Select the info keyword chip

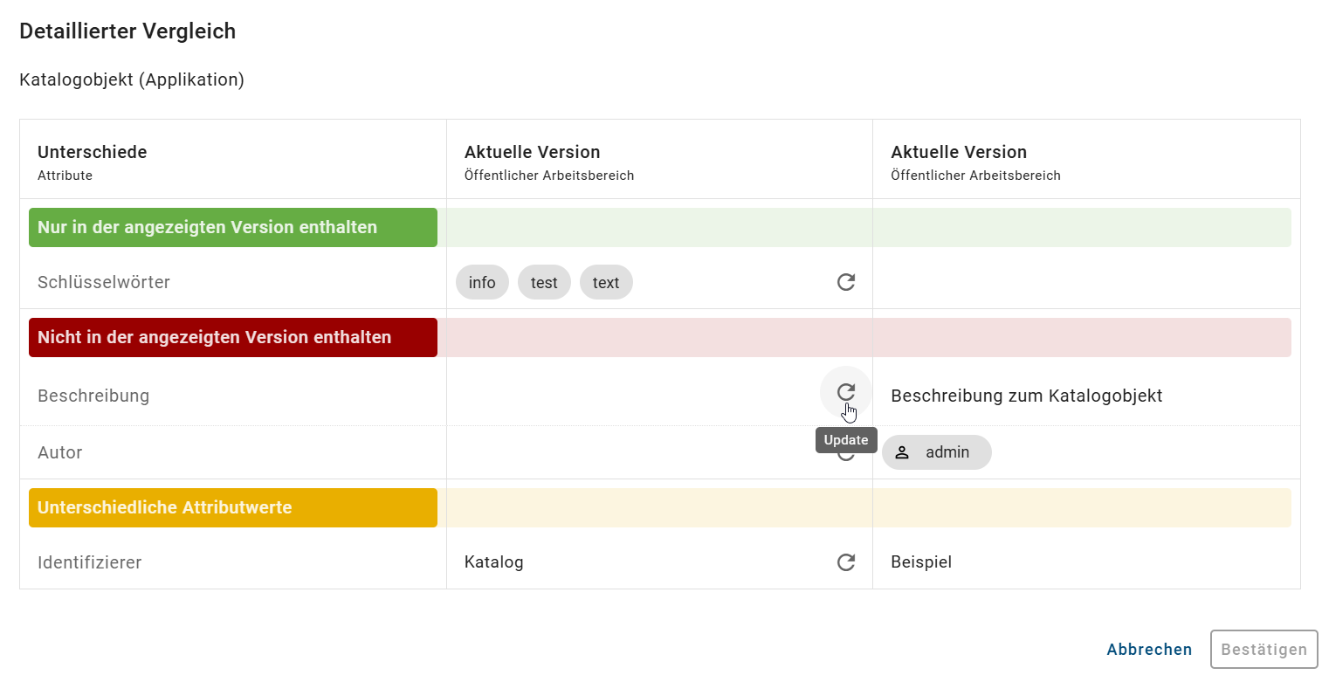(481, 282)
